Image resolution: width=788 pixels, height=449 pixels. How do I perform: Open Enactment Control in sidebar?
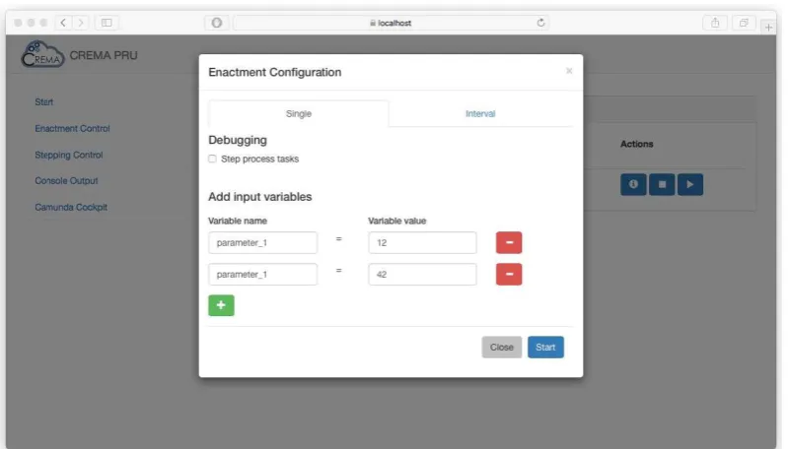pos(72,128)
